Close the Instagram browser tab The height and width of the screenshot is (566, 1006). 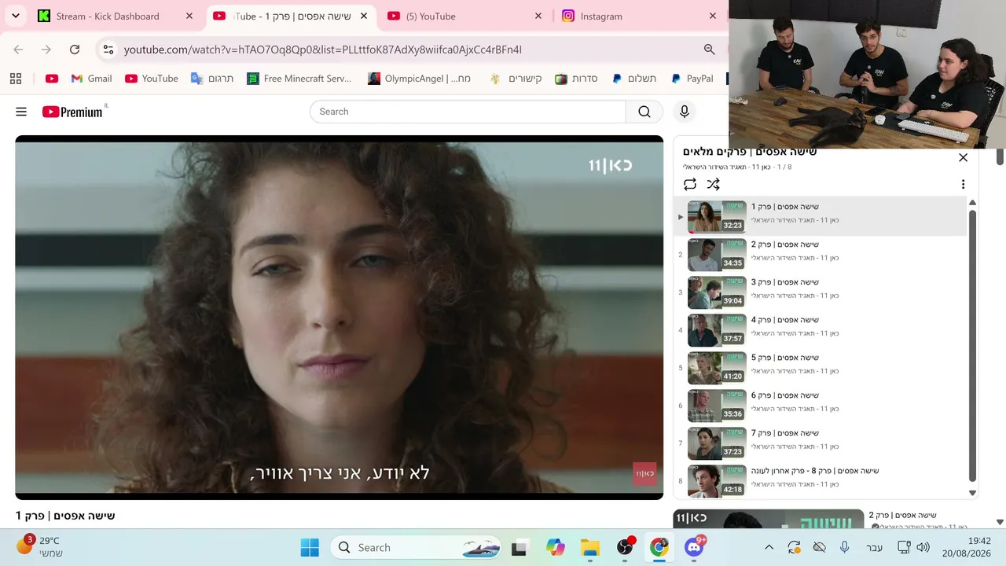click(x=713, y=16)
